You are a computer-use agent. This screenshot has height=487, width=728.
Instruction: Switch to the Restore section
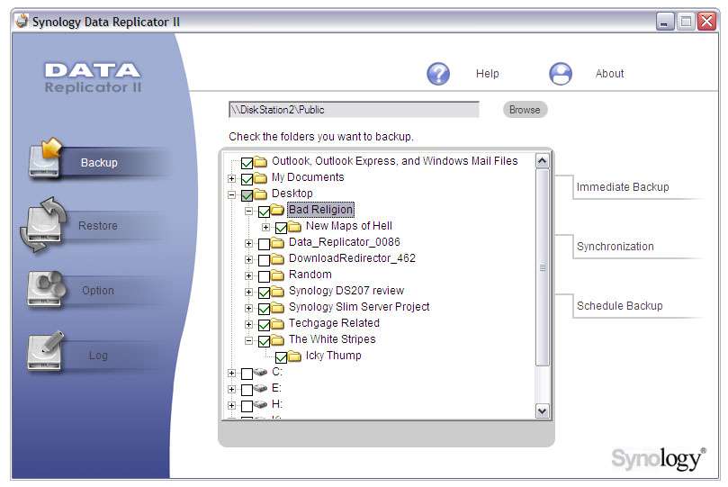point(98,226)
